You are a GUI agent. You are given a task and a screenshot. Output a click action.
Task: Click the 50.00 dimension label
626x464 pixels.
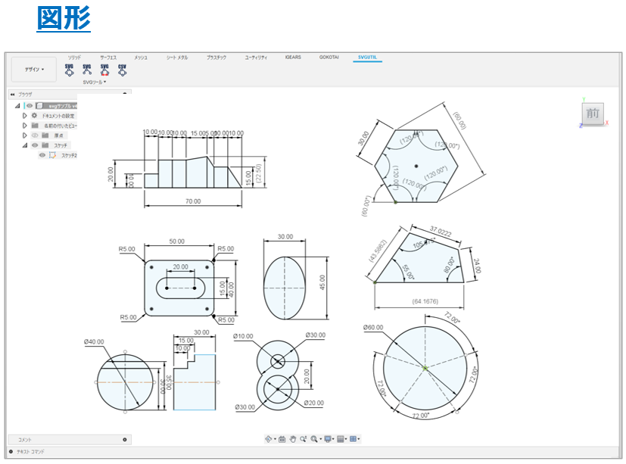pos(177,241)
